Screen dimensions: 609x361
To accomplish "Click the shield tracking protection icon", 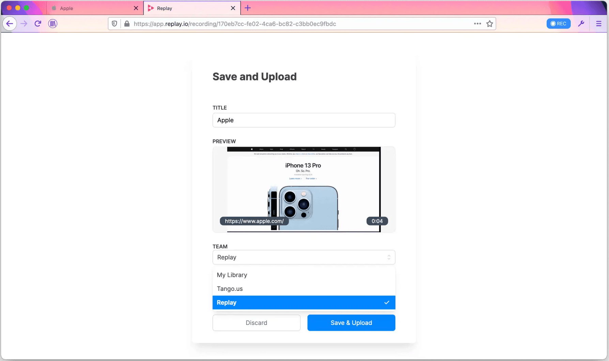I will (115, 23).
